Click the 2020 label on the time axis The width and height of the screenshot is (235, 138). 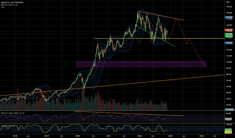click(x=77, y=136)
